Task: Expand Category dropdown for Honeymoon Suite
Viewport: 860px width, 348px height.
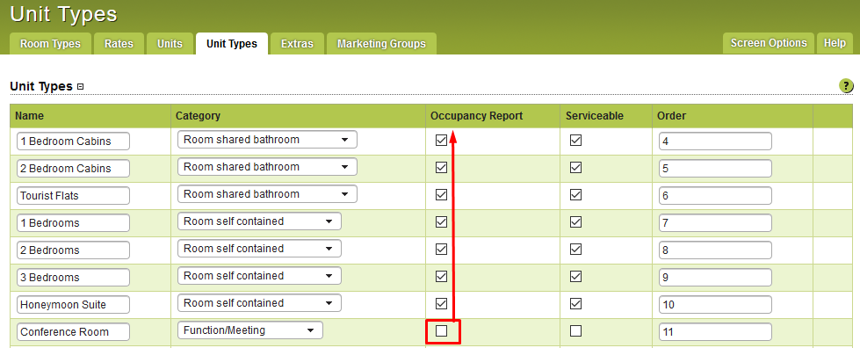Action: 259,303
